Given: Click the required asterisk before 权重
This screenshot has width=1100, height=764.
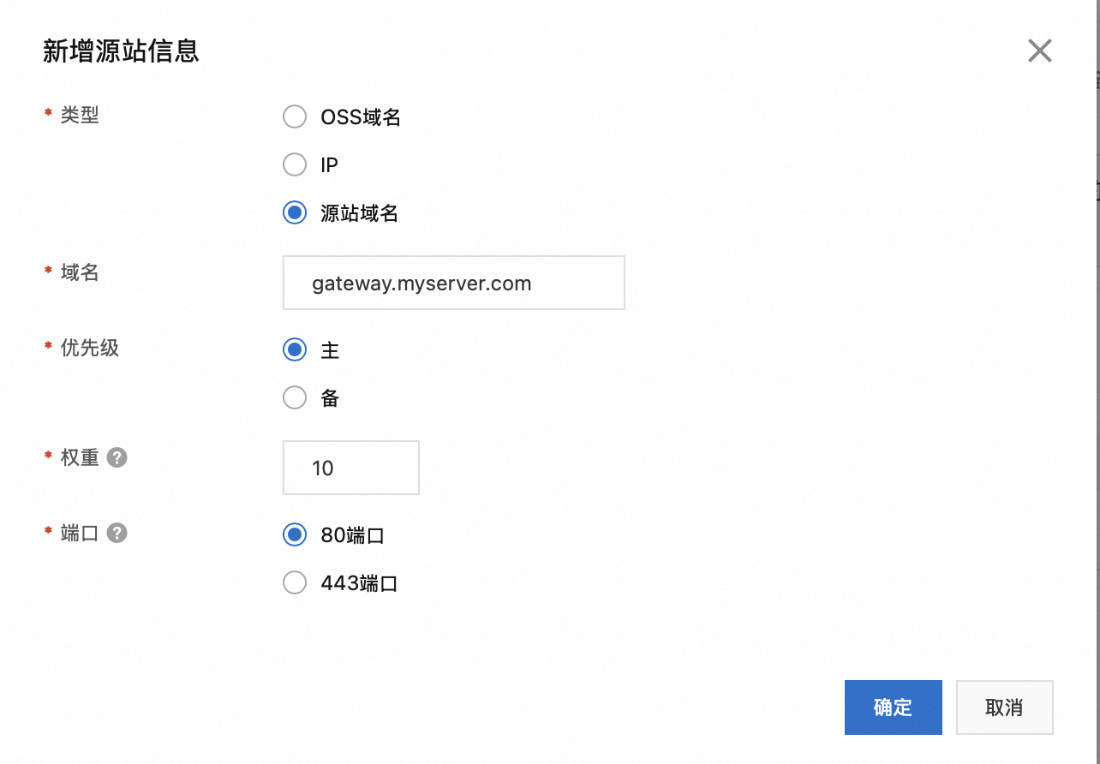Looking at the screenshot, I should (x=47, y=456).
